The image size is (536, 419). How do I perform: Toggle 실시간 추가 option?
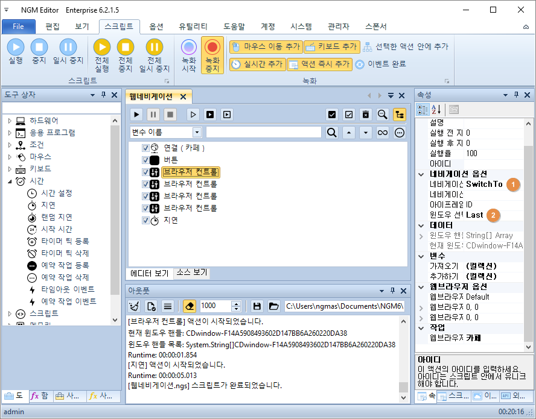pos(257,64)
